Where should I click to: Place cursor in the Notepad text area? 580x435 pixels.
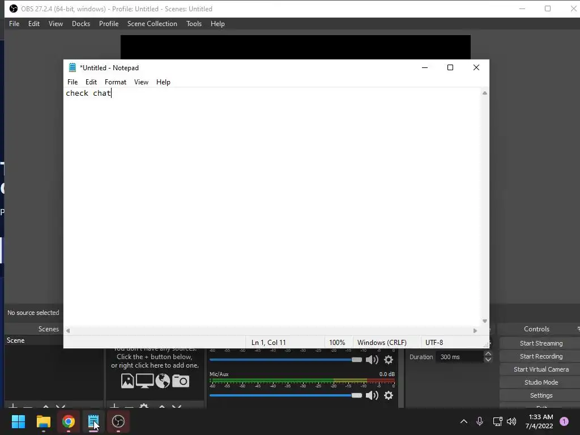click(x=272, y=207)
